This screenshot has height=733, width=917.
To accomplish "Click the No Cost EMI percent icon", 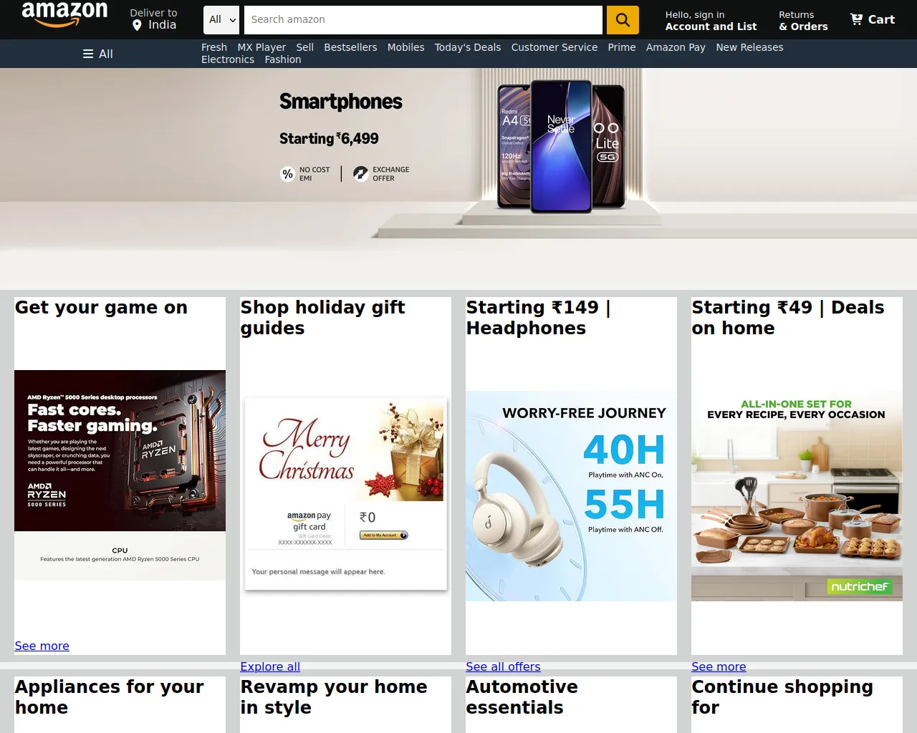I will pos(288,174).
